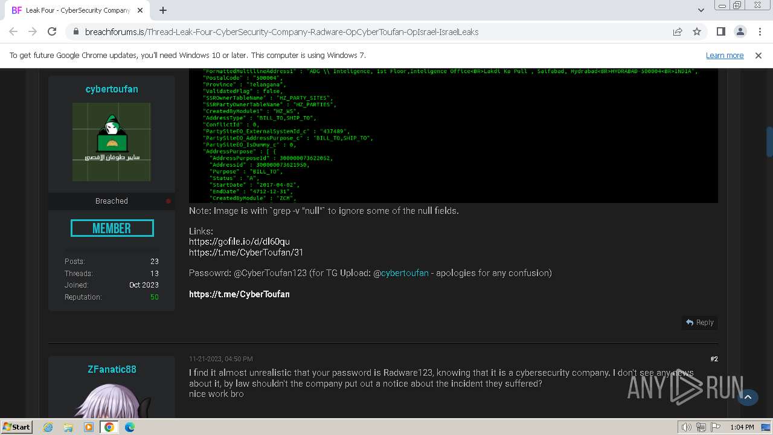The image size is (773, 435).
Task: Click the address bar URL
Action: (281, 32)
